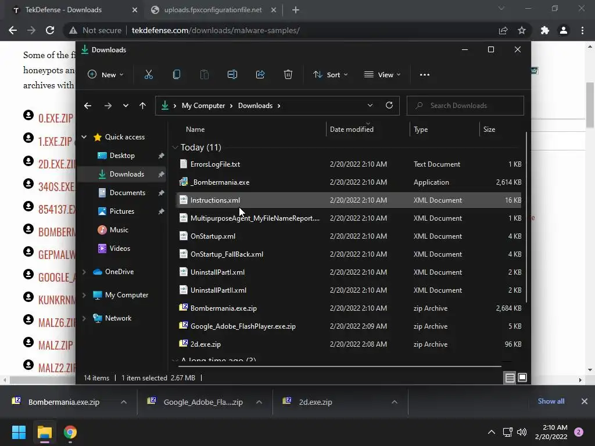The height and width of the screenshot is (446, 595).
Task: Select Pictures in navigation pane
Action: (x=122, y=211)
